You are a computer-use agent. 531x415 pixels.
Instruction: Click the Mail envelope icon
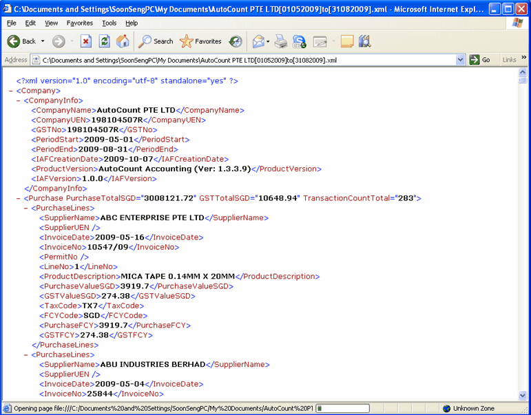[258, 41]
